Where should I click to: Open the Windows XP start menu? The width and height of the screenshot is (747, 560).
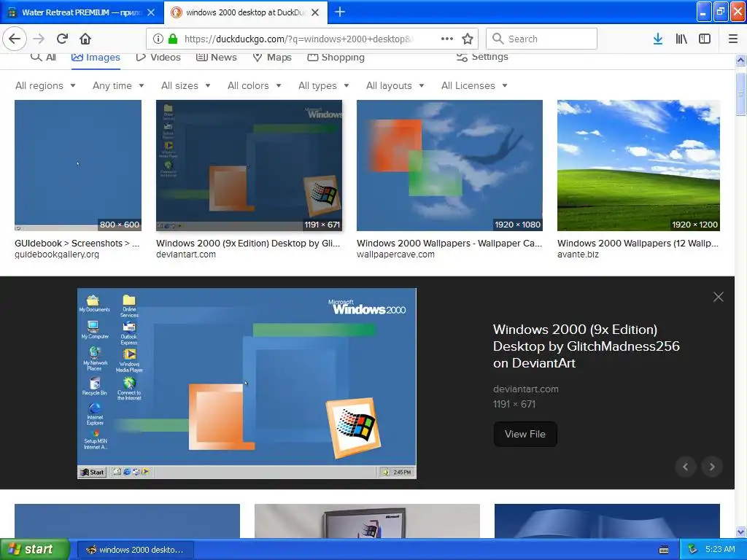pyautogui.click(x=35, y=550)
